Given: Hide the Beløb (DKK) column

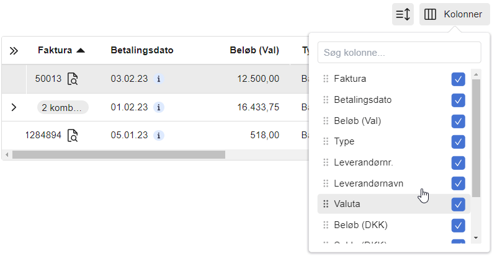Looking at the screenshot, I should coord(458,225).
